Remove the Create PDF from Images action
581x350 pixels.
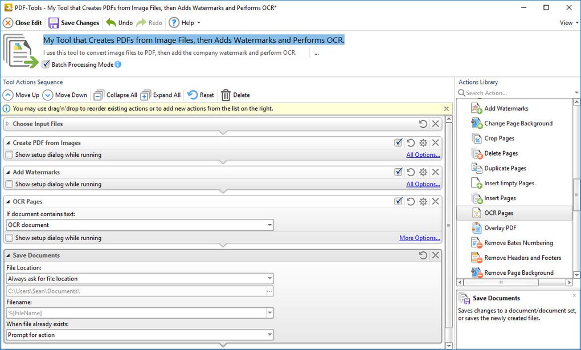435,143
